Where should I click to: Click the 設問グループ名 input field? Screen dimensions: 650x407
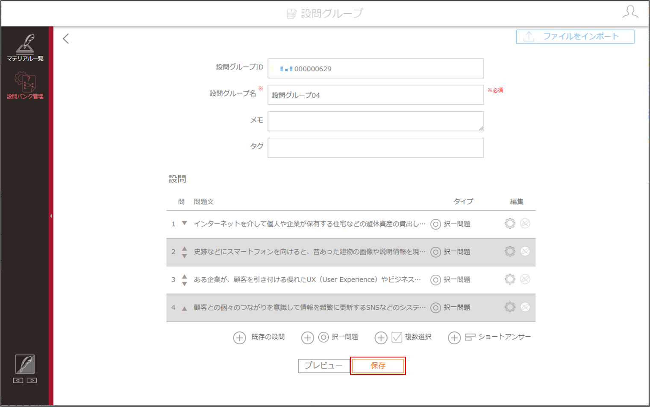pyautogui.click(x=376, y=95)
